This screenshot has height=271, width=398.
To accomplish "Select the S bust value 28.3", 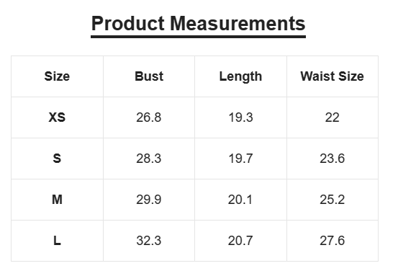I will [149, 159].
